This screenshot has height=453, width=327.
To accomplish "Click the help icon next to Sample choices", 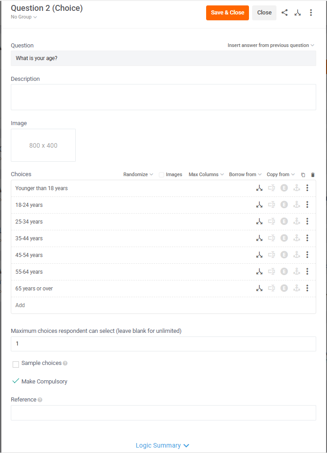I will coord(65,363).
